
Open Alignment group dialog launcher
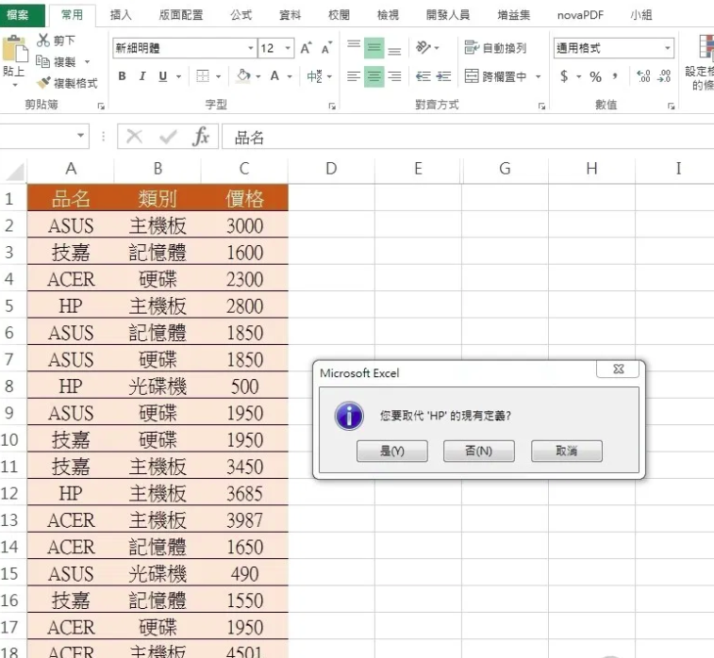click(541, 106)
